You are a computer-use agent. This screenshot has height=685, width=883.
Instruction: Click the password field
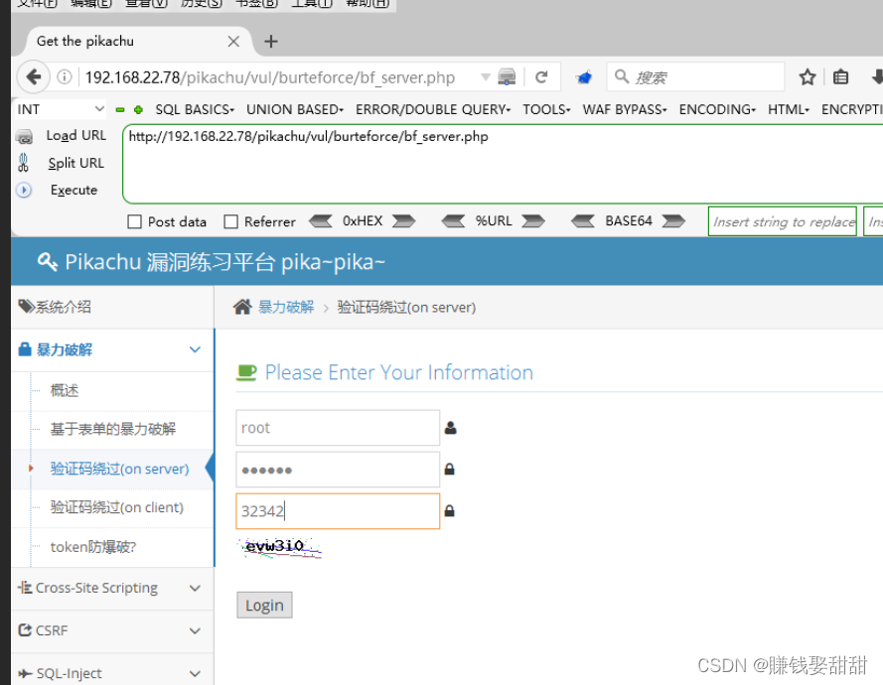[x=338, y=470]
